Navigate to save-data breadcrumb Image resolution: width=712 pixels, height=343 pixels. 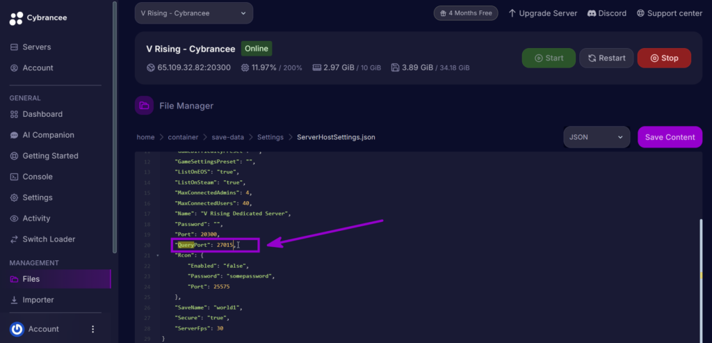click(x=227, y=137)
